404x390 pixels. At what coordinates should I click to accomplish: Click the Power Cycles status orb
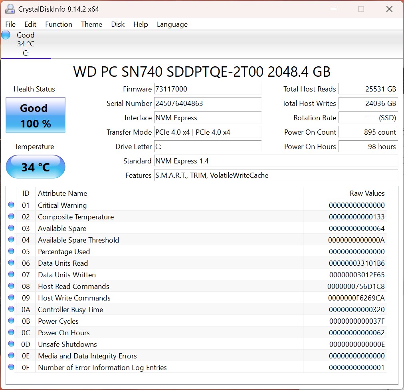click(x=11, y=321)
